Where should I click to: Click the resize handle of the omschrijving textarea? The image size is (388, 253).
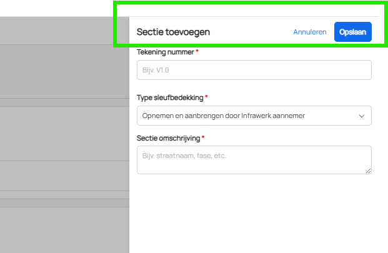[x=369, y=171]
